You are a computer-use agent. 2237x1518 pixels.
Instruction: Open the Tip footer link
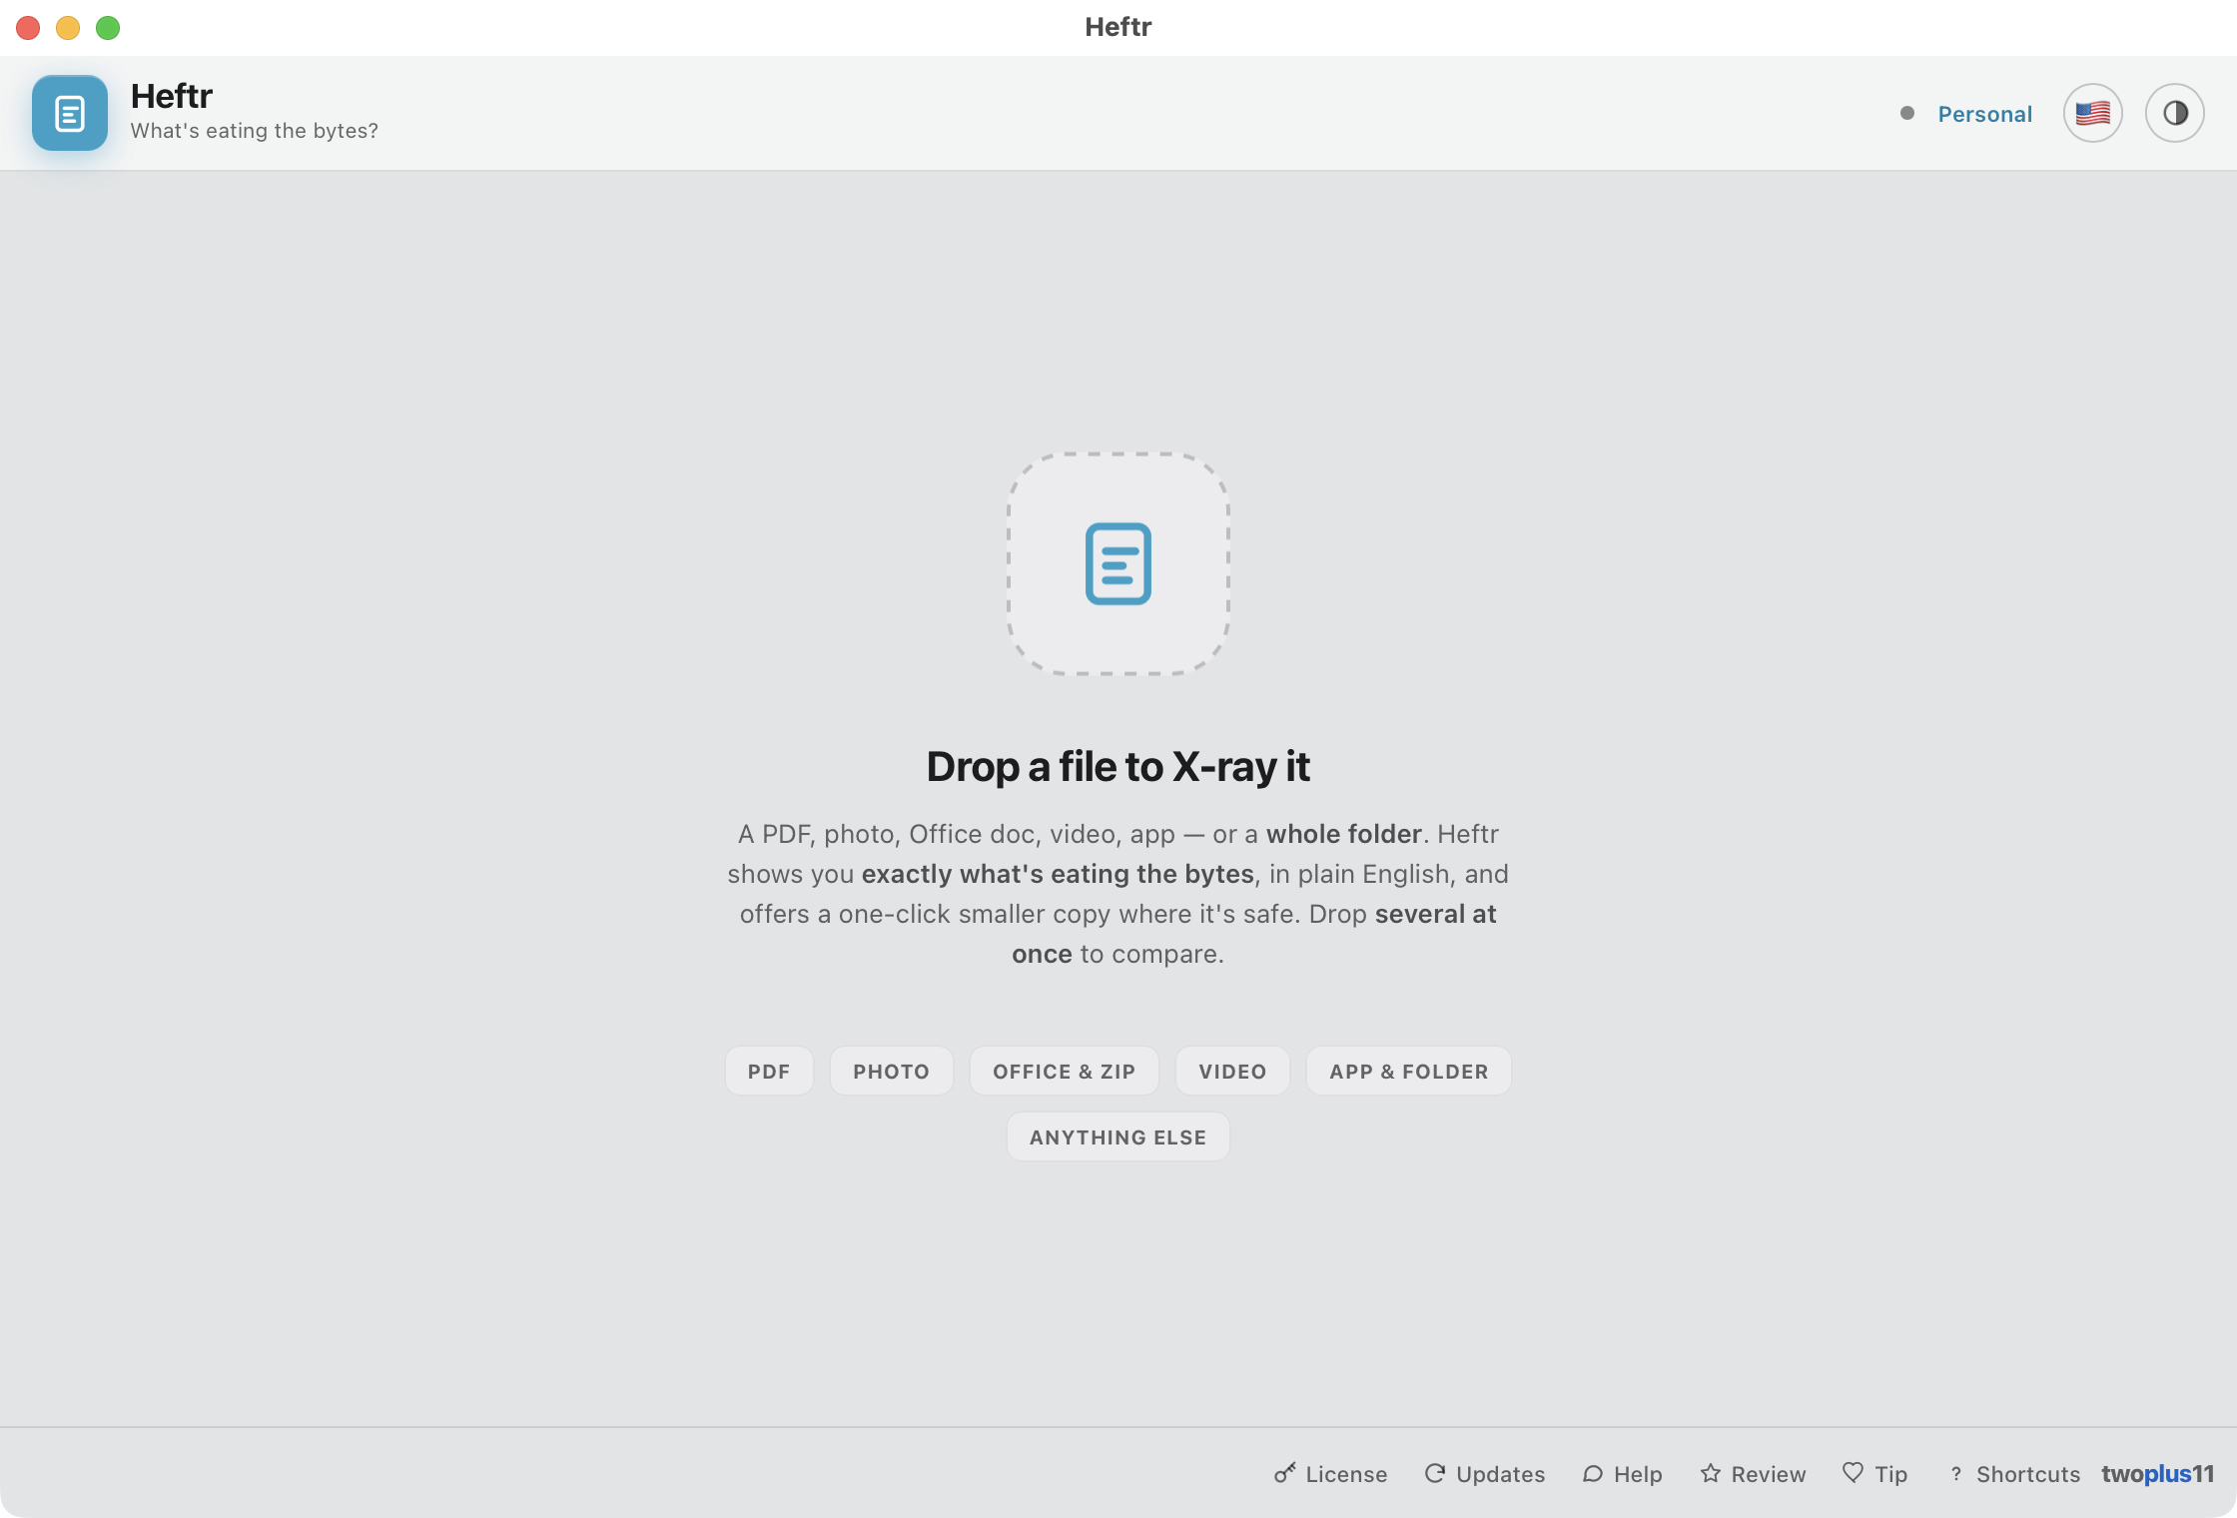pyautogui.click(x=1890, y=1474)
